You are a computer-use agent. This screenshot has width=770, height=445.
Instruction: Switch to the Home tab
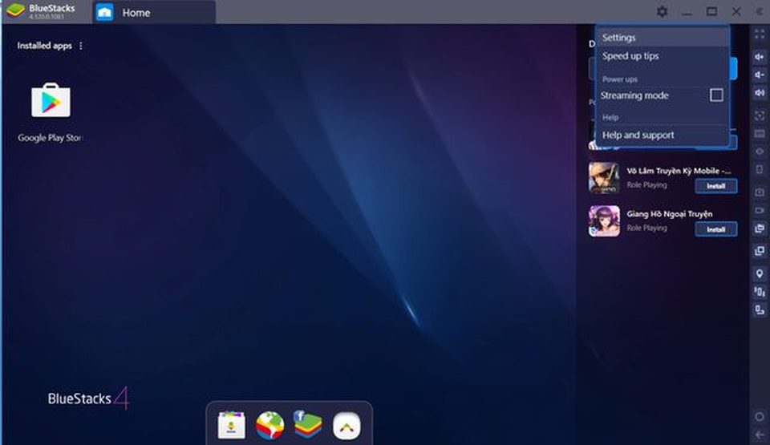point(154,13)
